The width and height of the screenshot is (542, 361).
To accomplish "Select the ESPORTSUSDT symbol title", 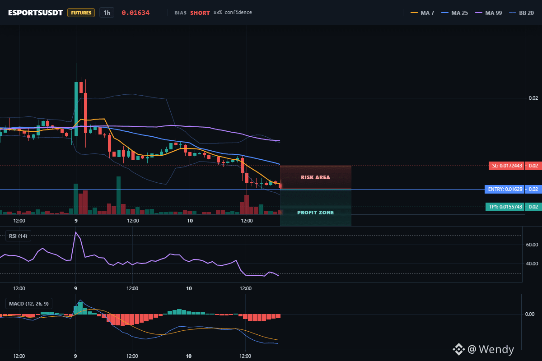I will pyautogui.click(x=36, y=13).
